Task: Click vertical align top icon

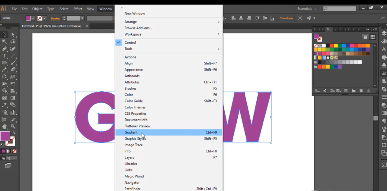Action: [257, 18]
